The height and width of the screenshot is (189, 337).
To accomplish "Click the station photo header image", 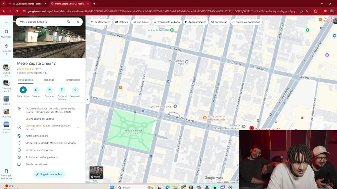I will click(49, 42).
